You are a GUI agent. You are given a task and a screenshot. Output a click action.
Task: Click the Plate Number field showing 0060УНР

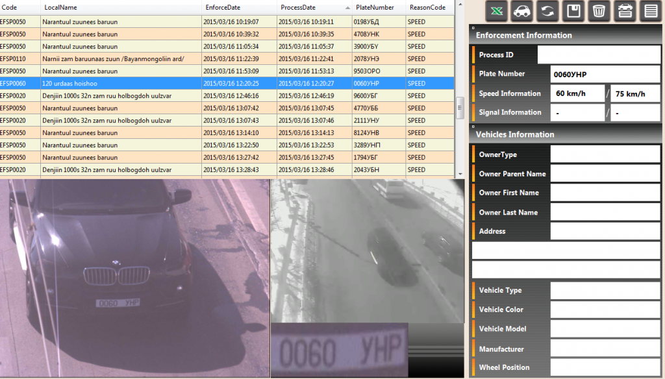[605, 75]
